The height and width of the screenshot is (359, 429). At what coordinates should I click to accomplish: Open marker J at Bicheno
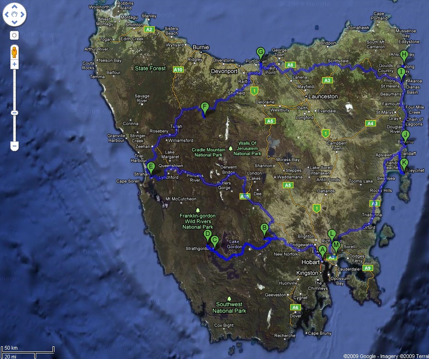[406, 135]
